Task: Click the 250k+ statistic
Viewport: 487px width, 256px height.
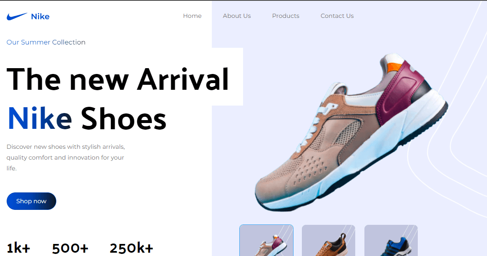Action: pyautogui.click(x=131, y=248)
